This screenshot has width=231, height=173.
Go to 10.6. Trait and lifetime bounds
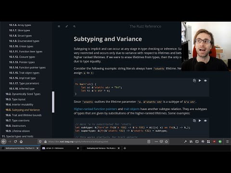tap(24, 115)
